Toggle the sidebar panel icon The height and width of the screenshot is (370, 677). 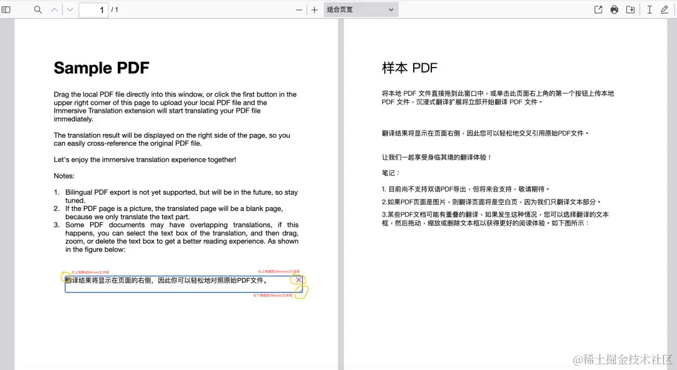tap(7, 9)
